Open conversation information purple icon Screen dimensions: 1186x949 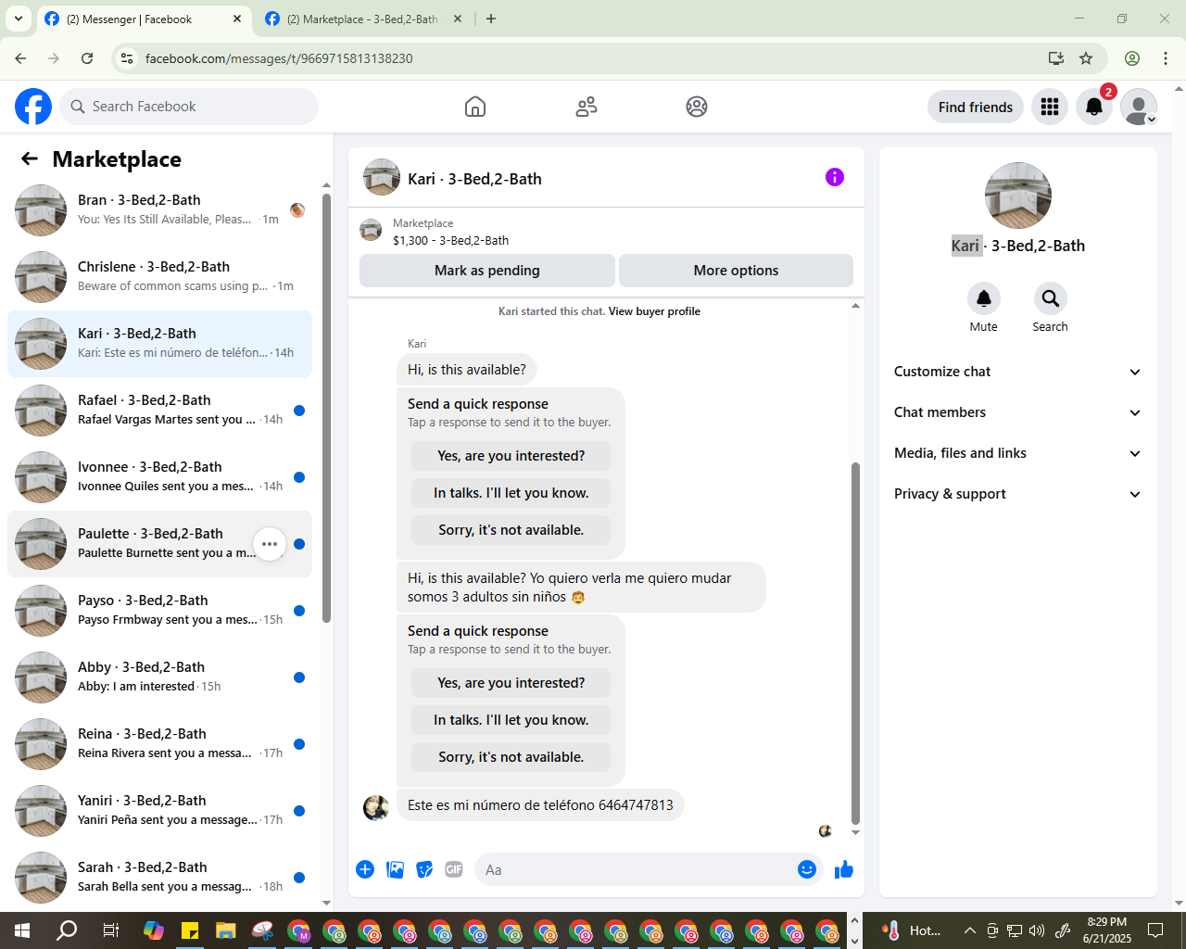(835, 177)
